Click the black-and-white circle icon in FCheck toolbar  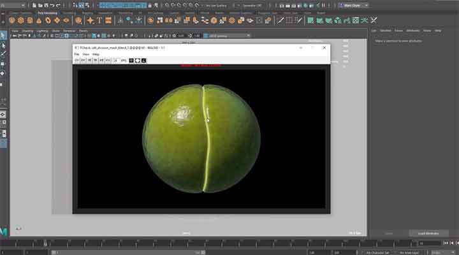138,61
